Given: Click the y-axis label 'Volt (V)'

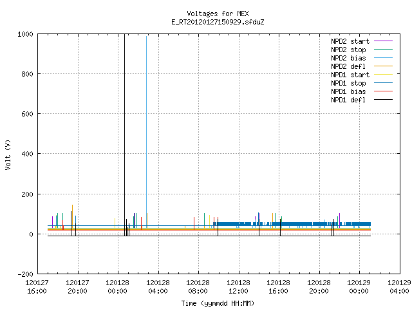Looking at the screenshot, I should click(8, 154).
